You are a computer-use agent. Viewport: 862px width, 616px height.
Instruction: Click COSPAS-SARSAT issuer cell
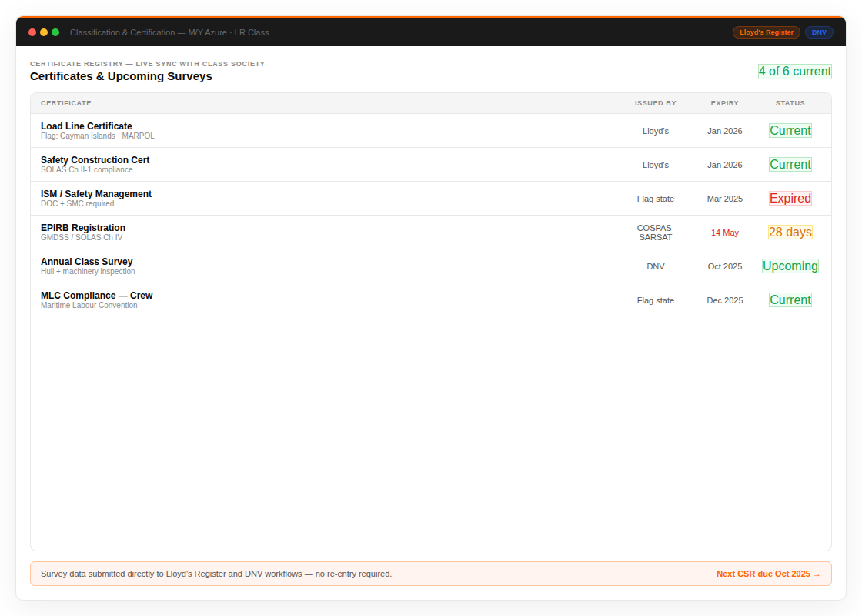(x=655, y=233)
